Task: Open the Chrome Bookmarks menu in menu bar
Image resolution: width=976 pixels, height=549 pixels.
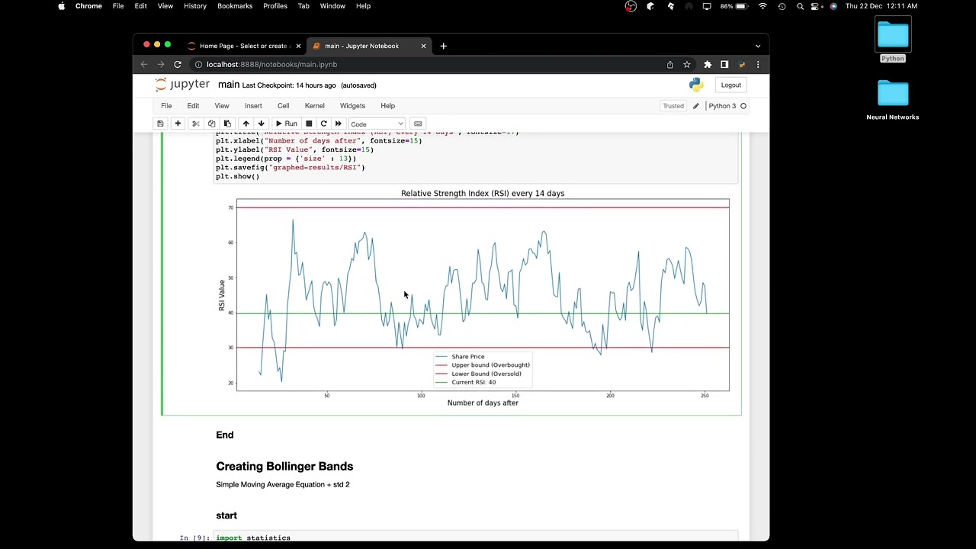Action: point(235,6)
